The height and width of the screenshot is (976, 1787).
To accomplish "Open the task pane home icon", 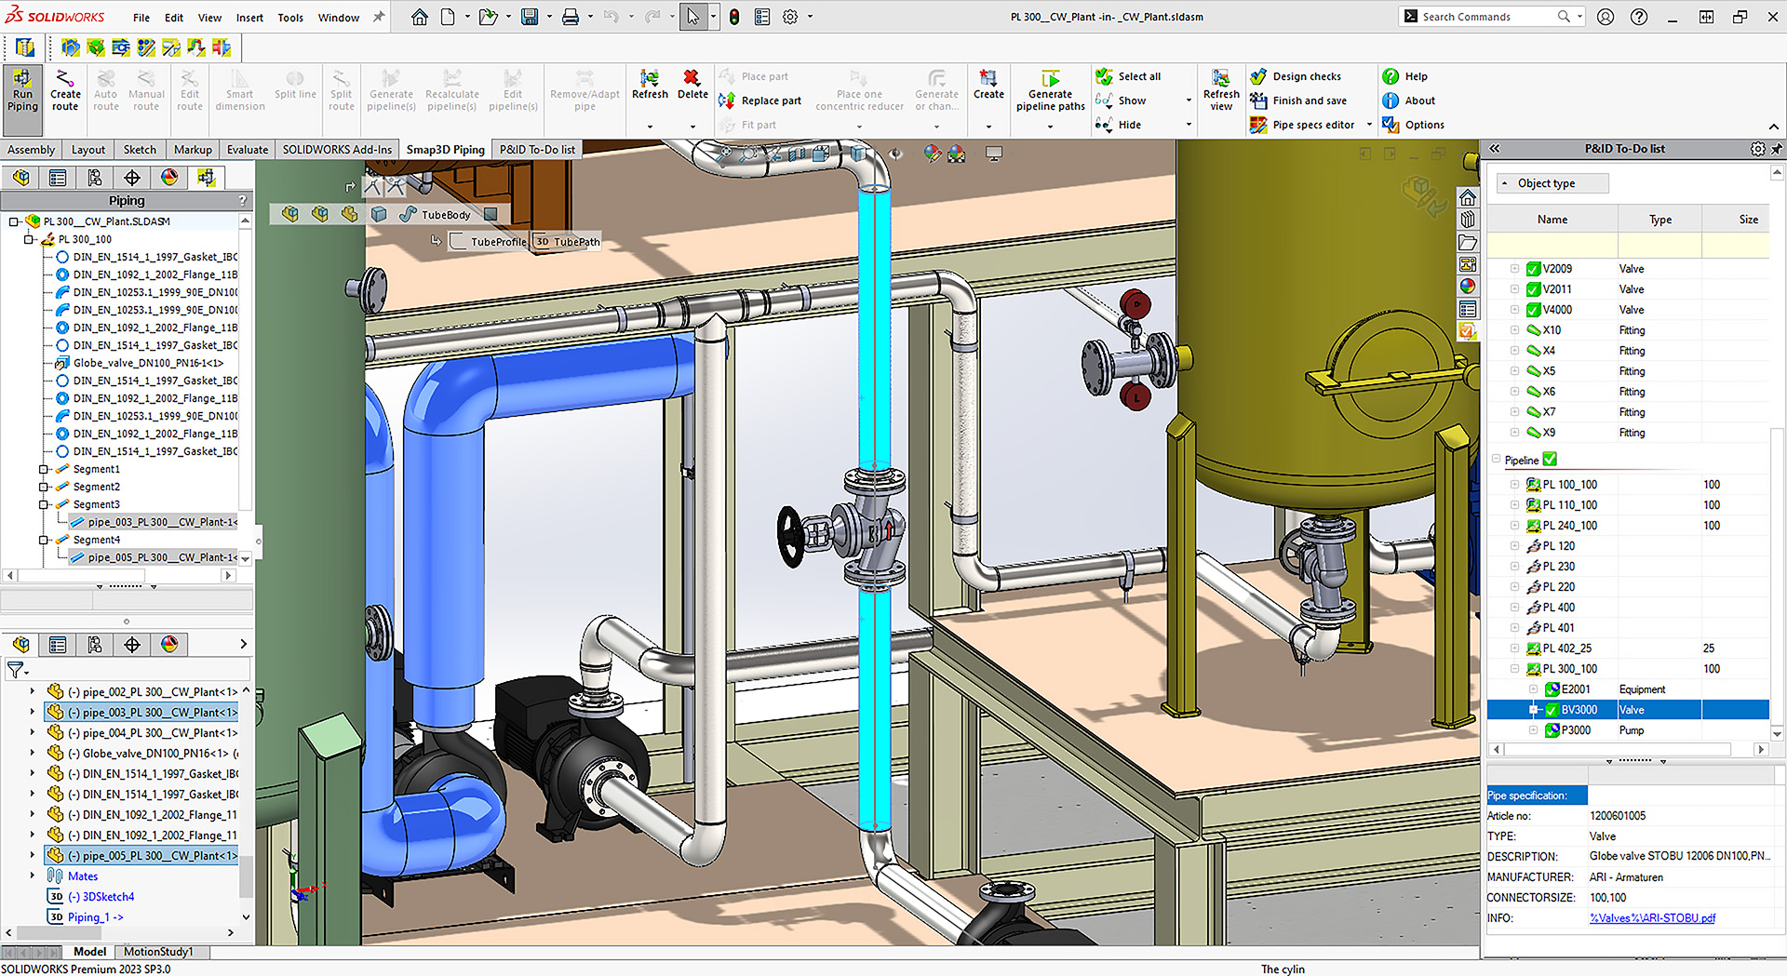I will pos(1468,197).
